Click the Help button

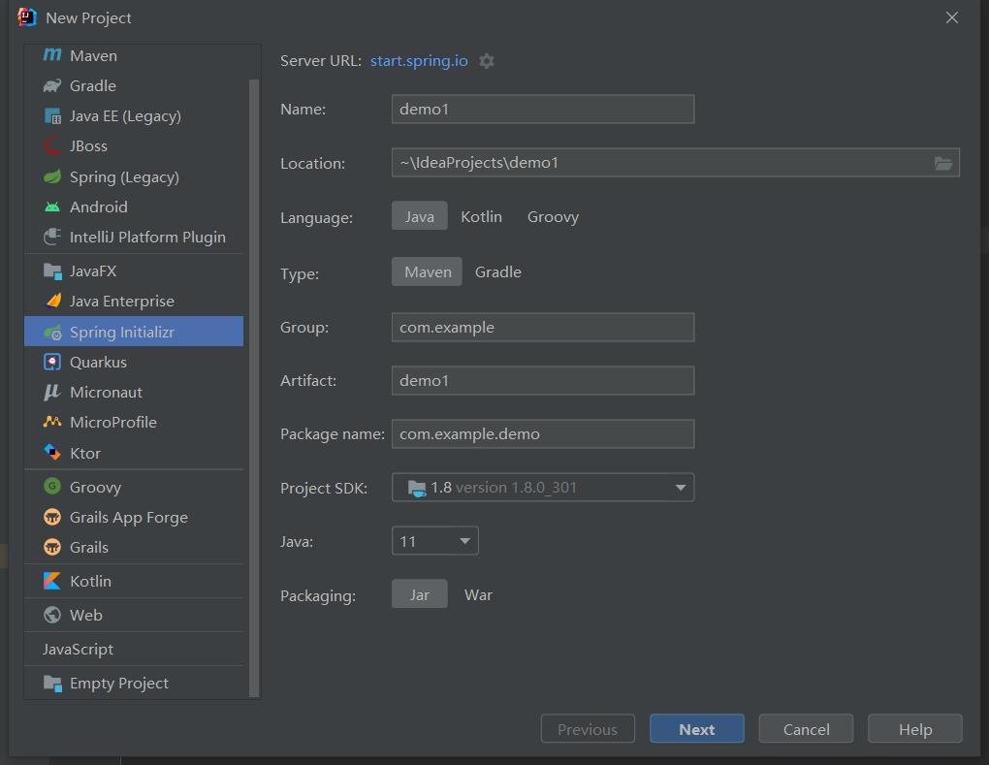[915, 729]
